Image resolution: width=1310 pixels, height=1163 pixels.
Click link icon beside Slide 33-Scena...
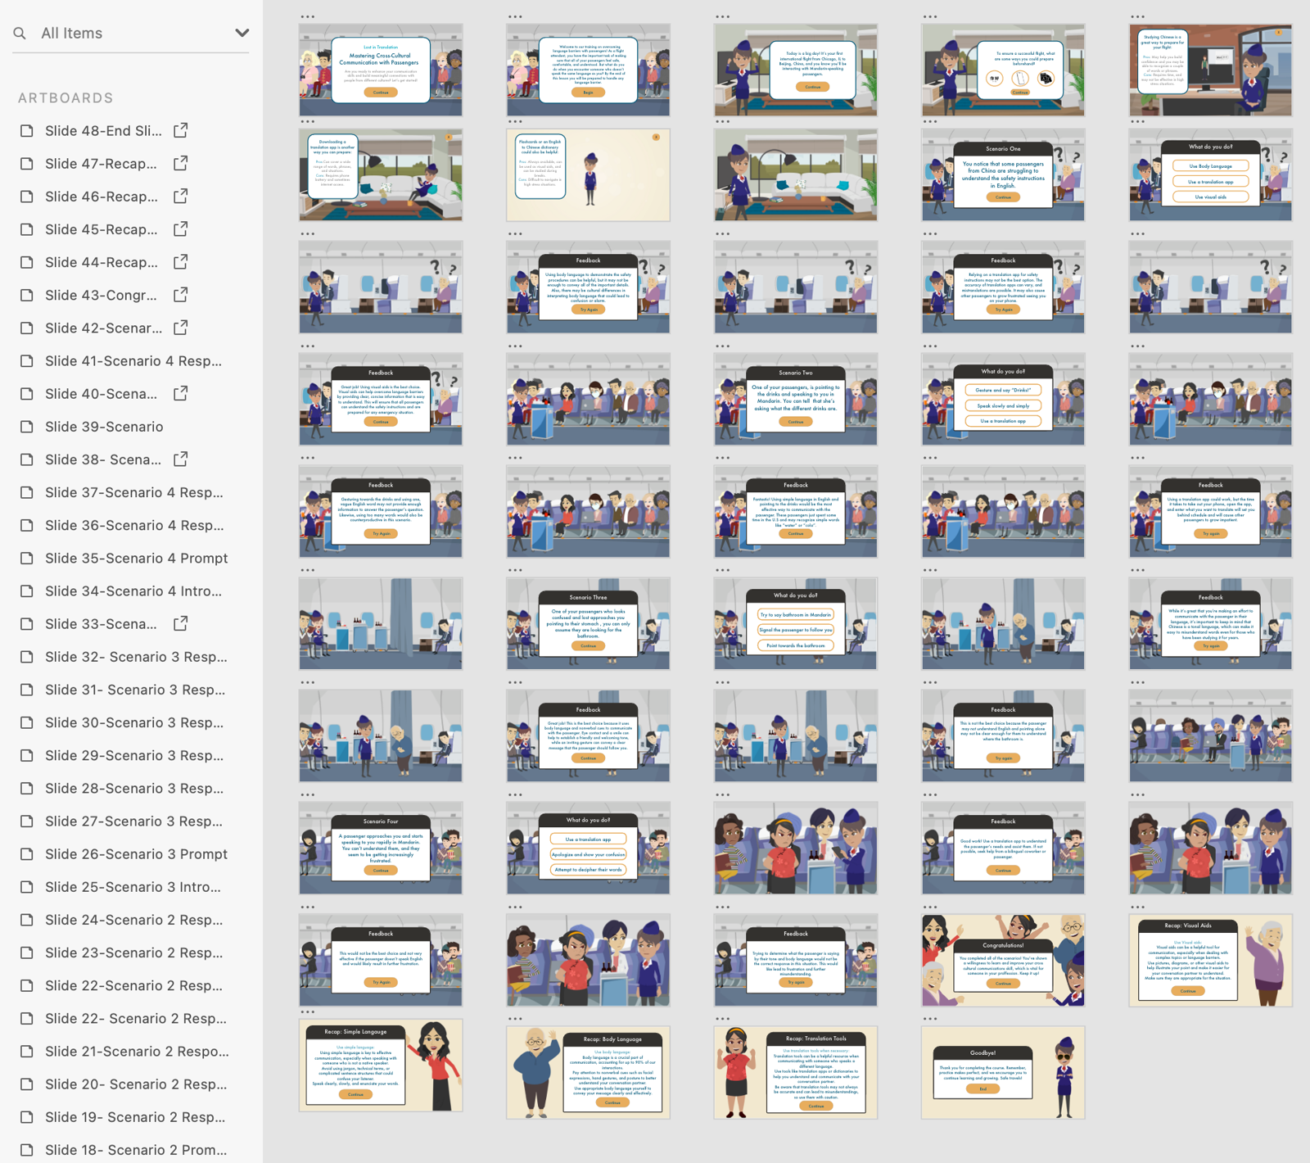click(x=181, y=623)
